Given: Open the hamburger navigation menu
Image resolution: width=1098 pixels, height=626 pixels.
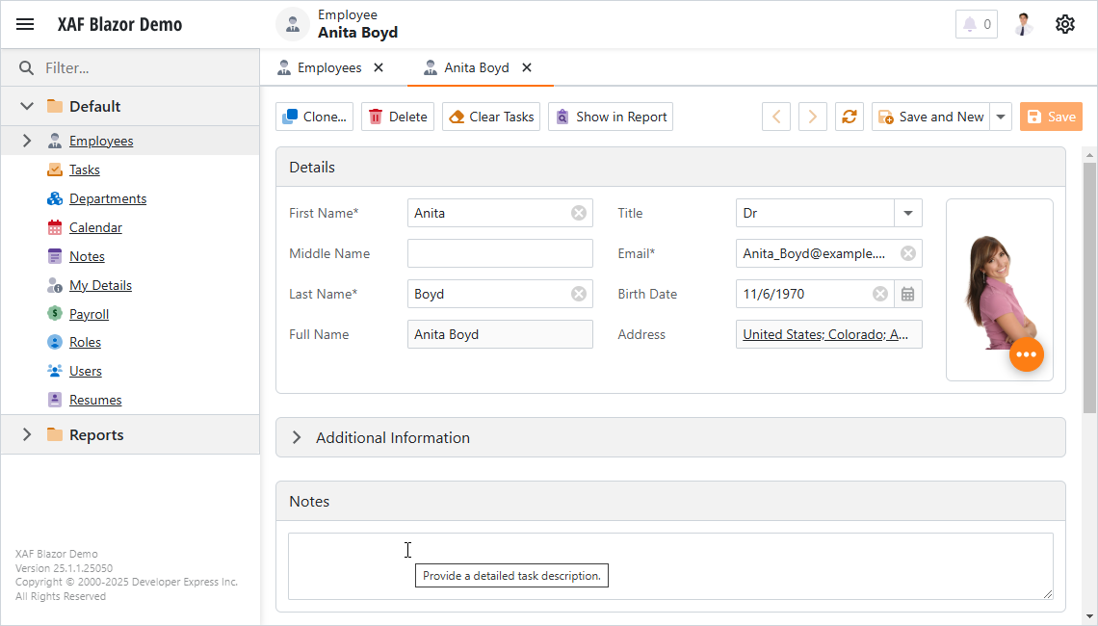Looking at the screenshot, I should coord(25,25).
